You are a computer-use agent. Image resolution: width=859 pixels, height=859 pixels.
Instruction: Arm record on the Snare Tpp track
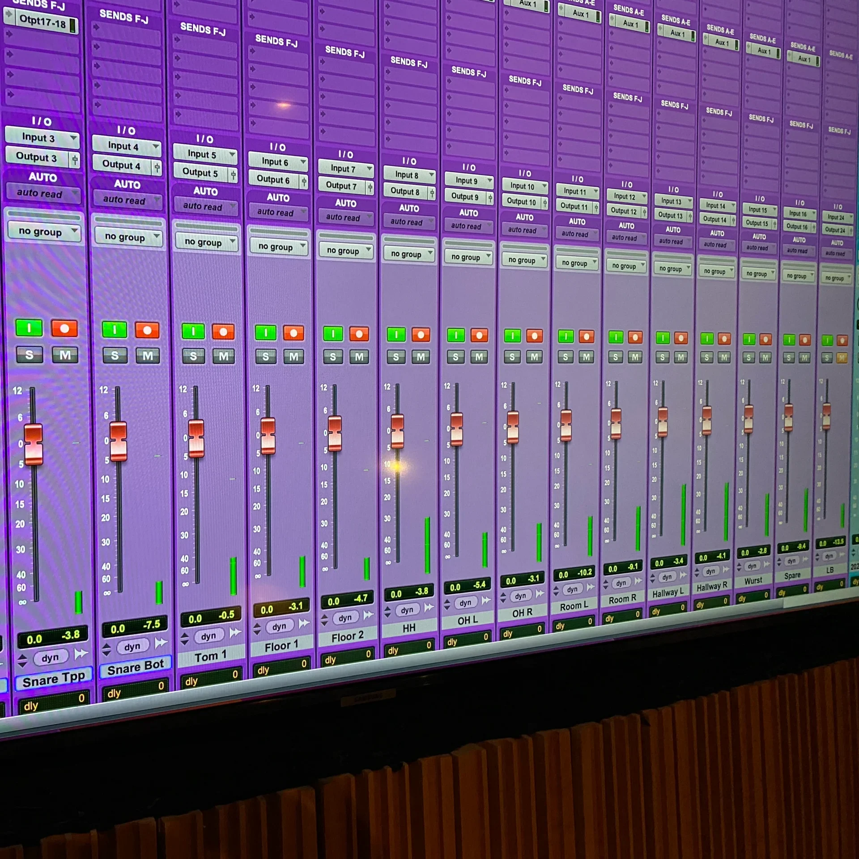(x=64, y=329)
